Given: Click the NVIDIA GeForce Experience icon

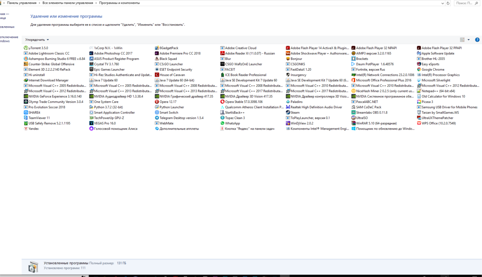Looking at the screenshot, I should (26, 96).
